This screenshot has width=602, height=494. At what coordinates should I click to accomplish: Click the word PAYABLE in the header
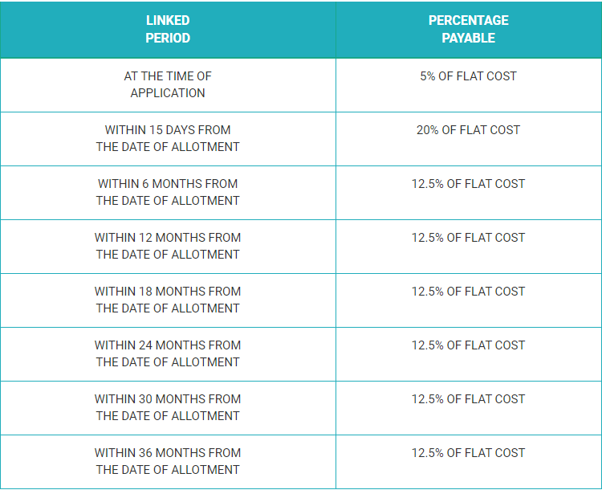[468, 38]
